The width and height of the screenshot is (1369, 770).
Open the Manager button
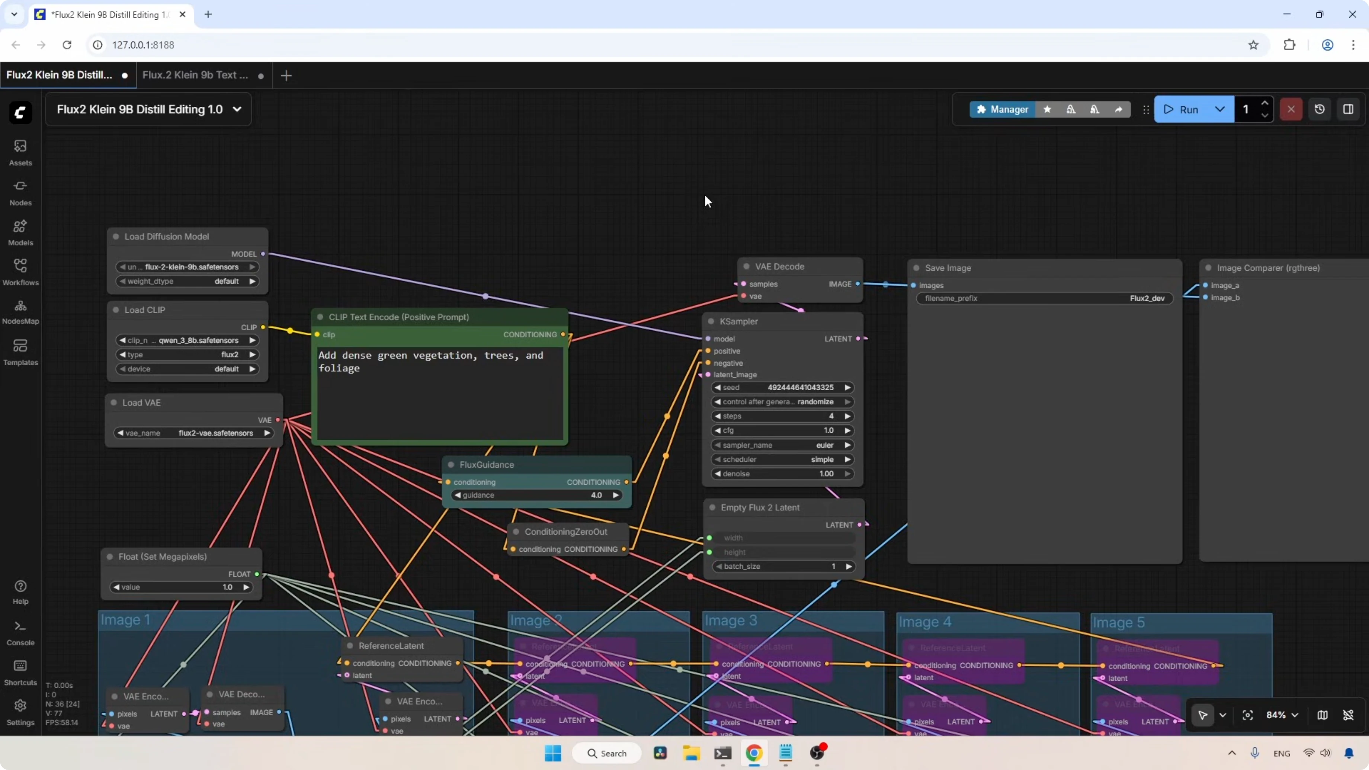tap(1002, 109)
